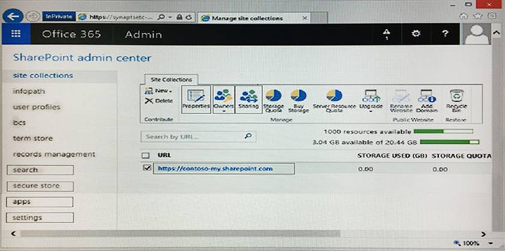Open the settings gear in header
The height and width of the screenshot is (251, 505).
(416, 34)
